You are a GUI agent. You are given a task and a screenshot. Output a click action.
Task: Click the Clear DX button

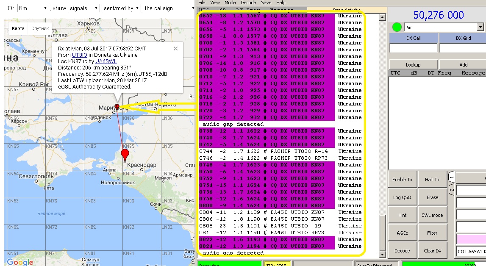coord(432,251)
